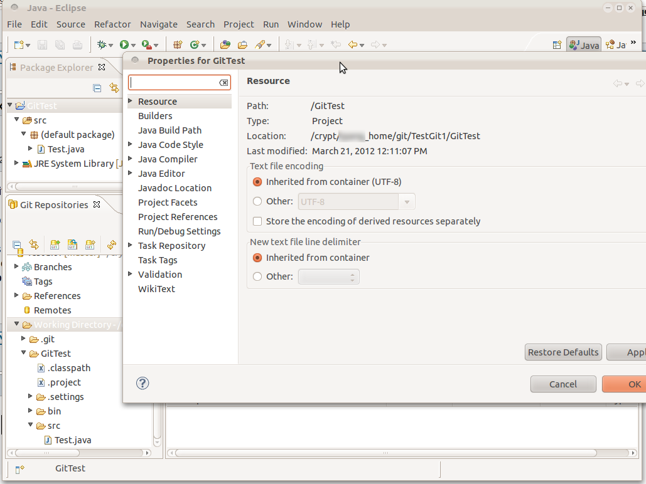The image size is (646, 484).
Task: Expand Branches node in Git Repositories
Action: click(16, 266)
